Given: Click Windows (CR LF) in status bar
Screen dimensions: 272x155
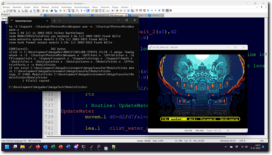Looking at the screenshot, I should [x=228, y=141].
